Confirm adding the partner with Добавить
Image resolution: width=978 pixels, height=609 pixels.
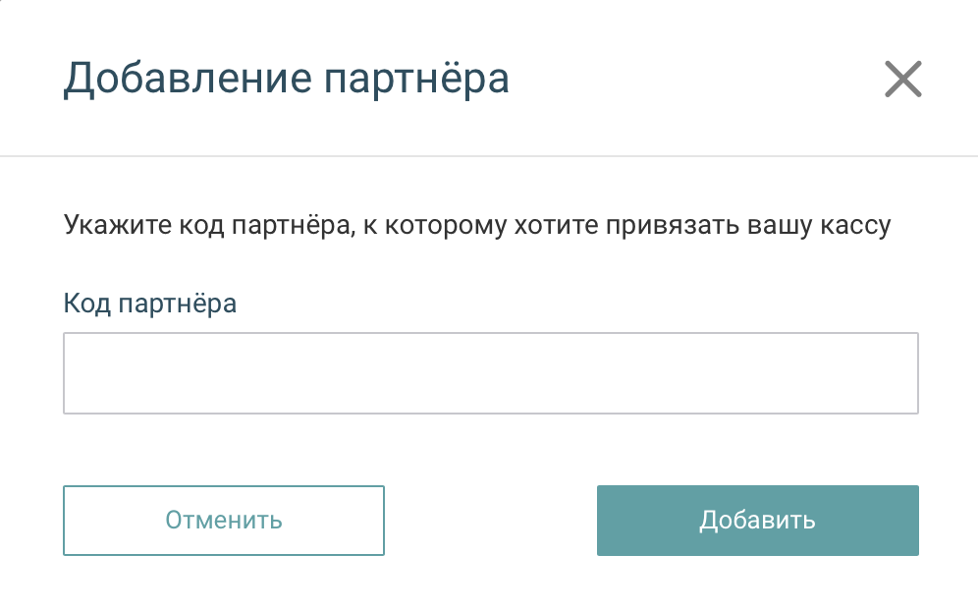coord(757,521)
